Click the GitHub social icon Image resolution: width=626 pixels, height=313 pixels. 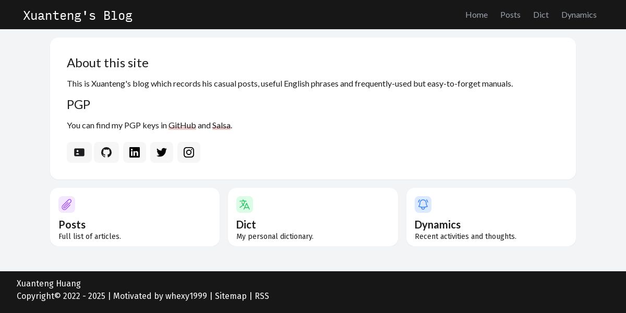(x=106, y=152)
